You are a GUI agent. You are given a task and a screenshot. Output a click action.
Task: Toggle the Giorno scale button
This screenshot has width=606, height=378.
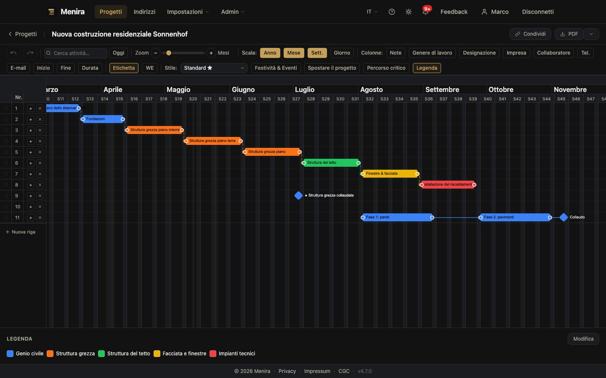(342, 53)
